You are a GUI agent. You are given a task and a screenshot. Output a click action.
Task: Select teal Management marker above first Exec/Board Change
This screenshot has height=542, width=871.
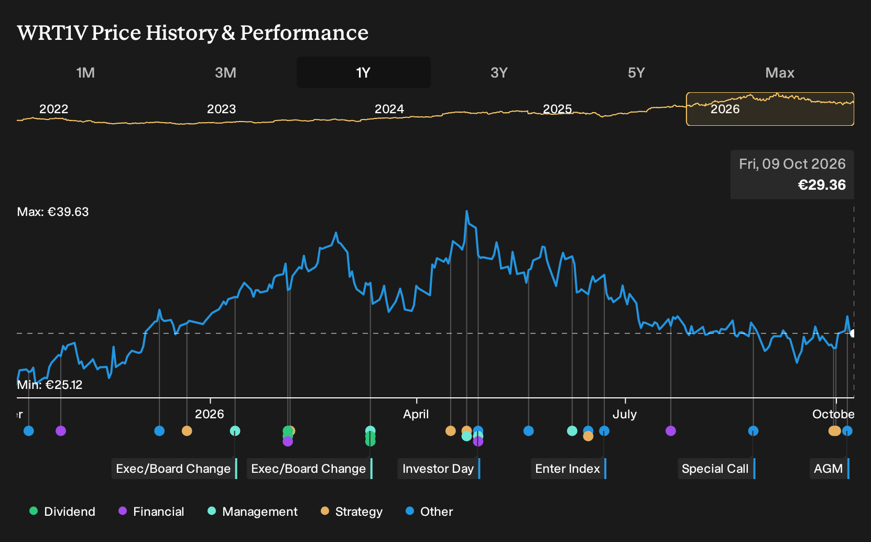coord(235,431)
